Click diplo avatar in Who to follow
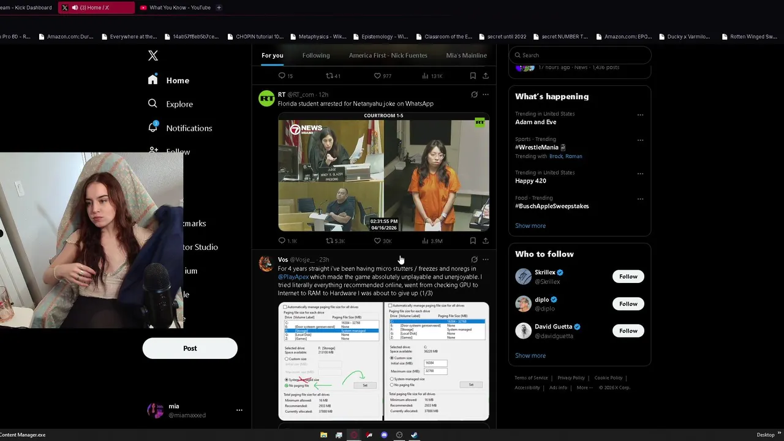 523,304
